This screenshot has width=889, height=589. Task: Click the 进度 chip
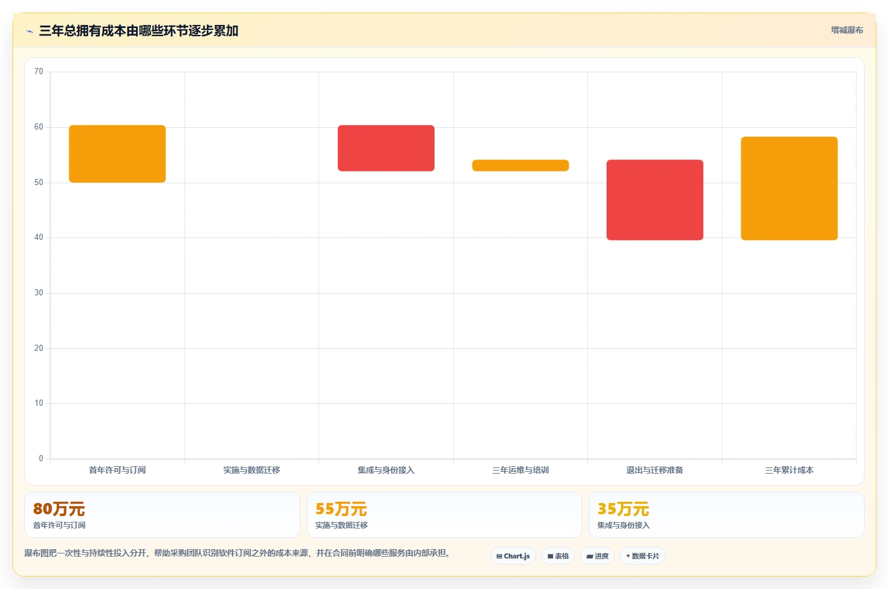597,556
